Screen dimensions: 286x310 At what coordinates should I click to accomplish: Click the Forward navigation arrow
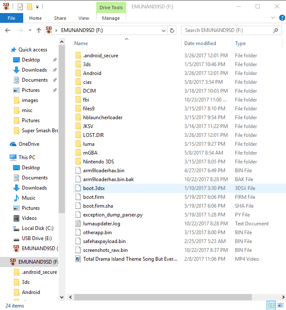click(20, 30)
